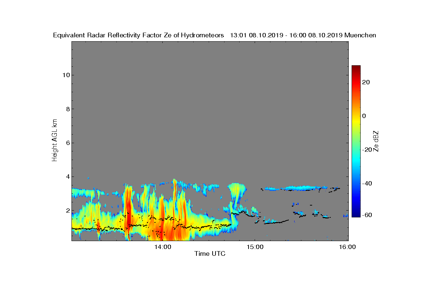Viewport: 431px width, 287px height.
Task: Click the '15:00' time tick label
Action: click(x=255, y=247)
